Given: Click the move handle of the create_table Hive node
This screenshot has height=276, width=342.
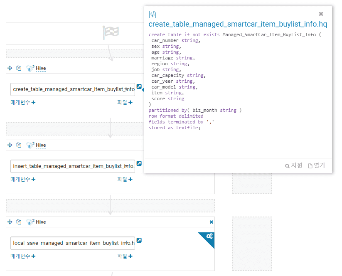Looking at the screenshot, I should pos(10,68).
